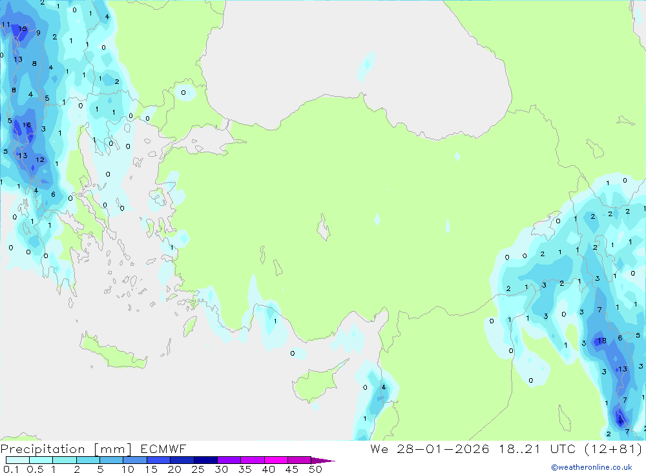Click the '16' precipitation value on the map
Image resolution: width=646 pixels, height=473 pixels.
click(x=26, y=125)
